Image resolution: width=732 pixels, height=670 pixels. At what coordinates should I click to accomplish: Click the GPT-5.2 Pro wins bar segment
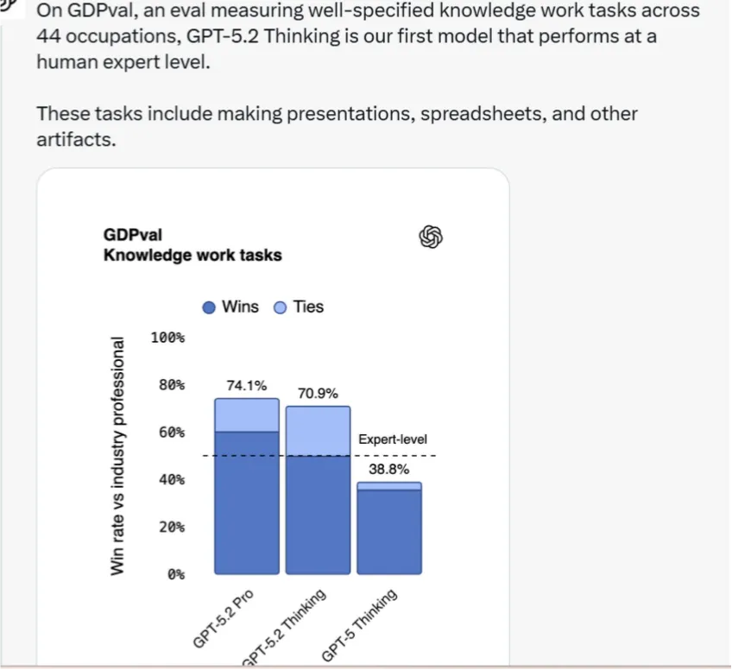pos(247,502)
